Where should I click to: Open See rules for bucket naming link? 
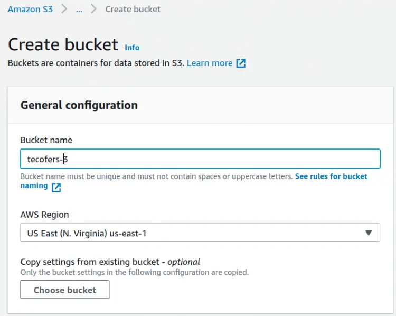(331, 176)
